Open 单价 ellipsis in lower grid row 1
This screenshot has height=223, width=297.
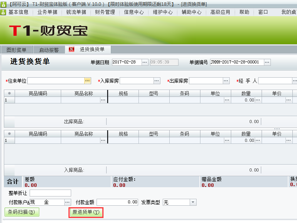tap(289, 140)
